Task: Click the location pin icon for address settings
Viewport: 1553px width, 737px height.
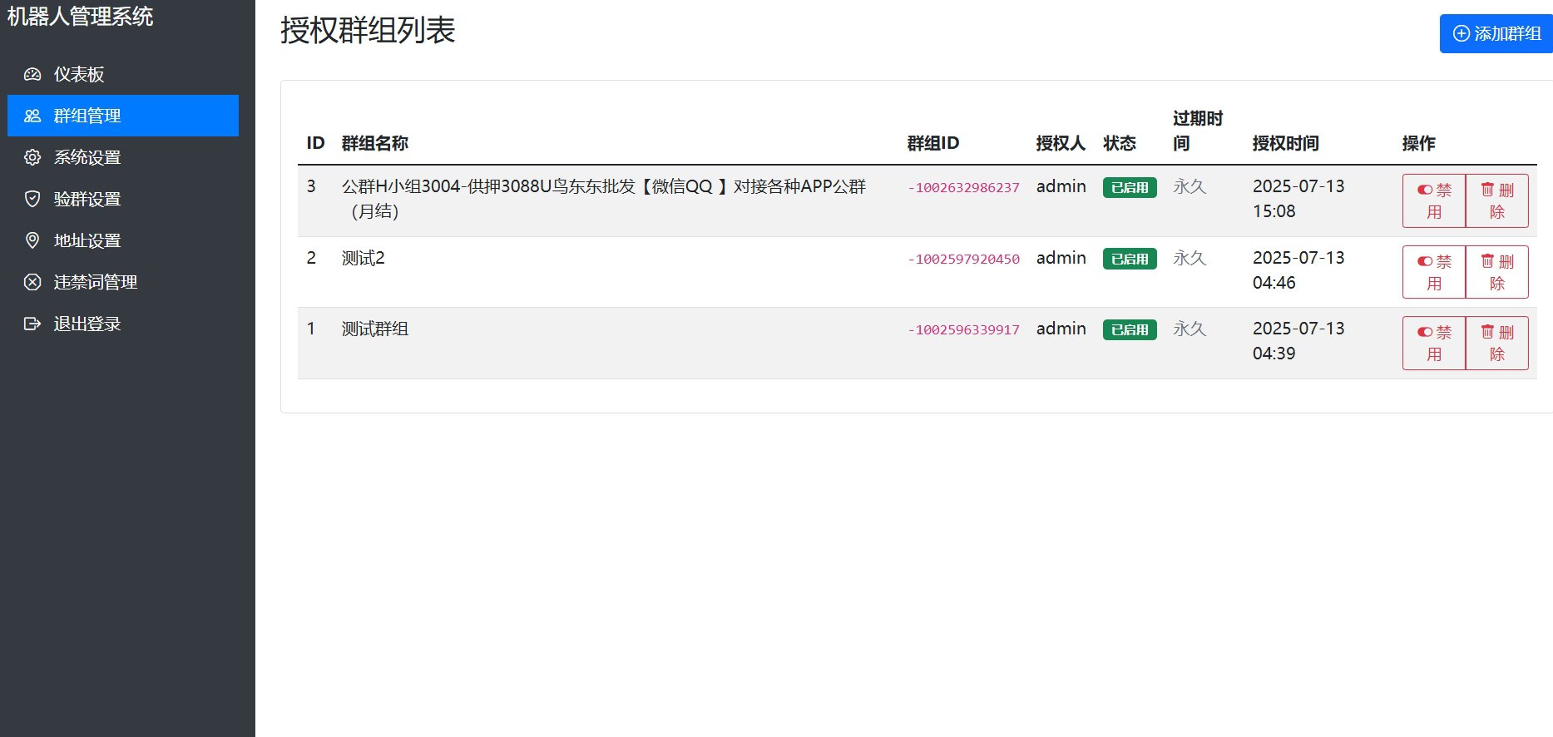Action: (32, 240)
